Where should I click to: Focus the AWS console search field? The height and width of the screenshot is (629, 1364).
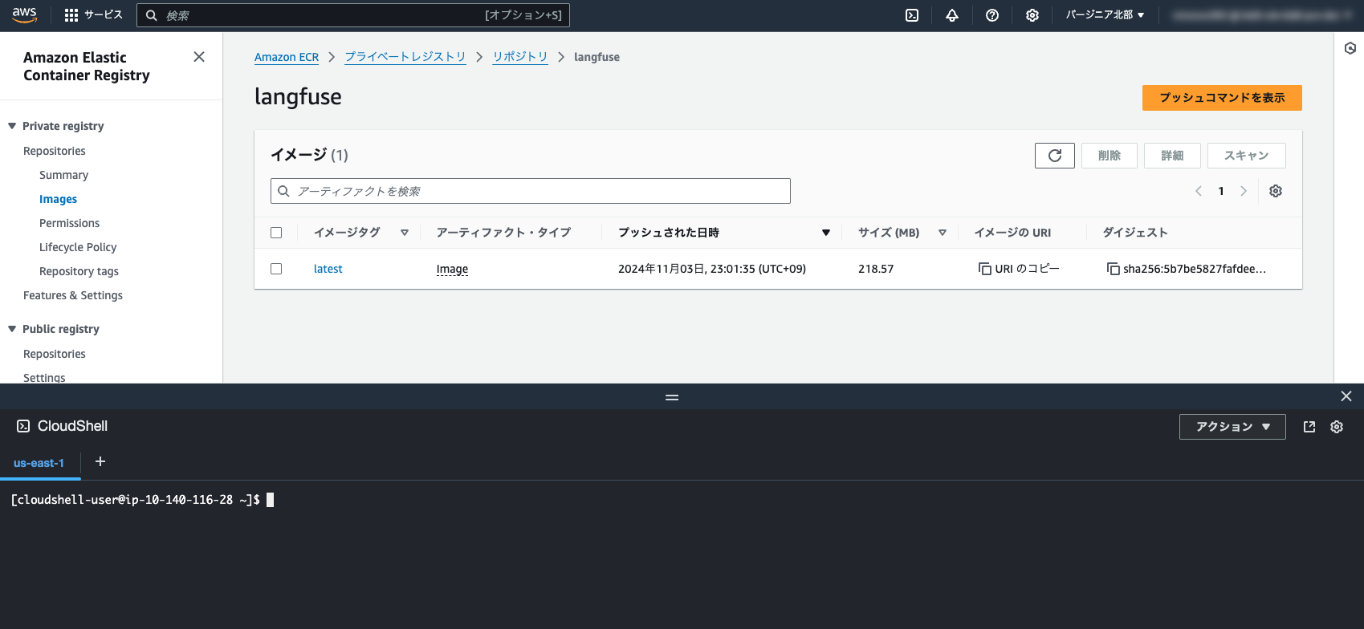point(353,15)
